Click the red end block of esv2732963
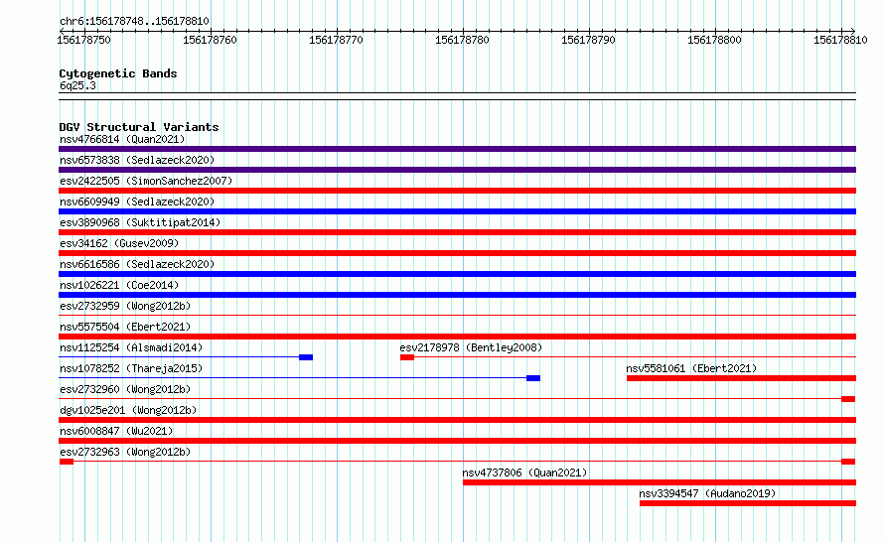The height and width of the screenshot is (542, 884). coord(848,462)
